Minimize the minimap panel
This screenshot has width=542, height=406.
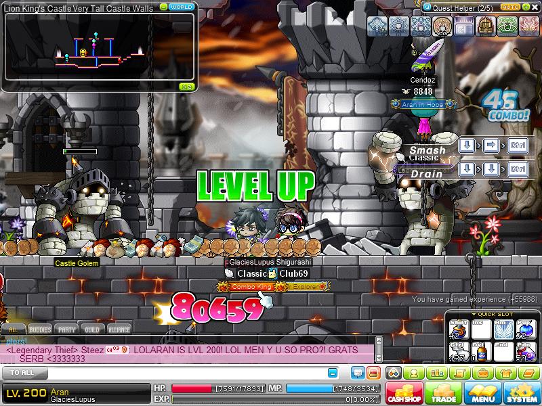tap(163, 7)
